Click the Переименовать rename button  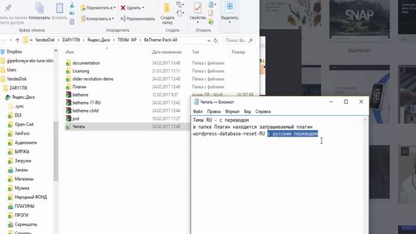tap(137, 19)
